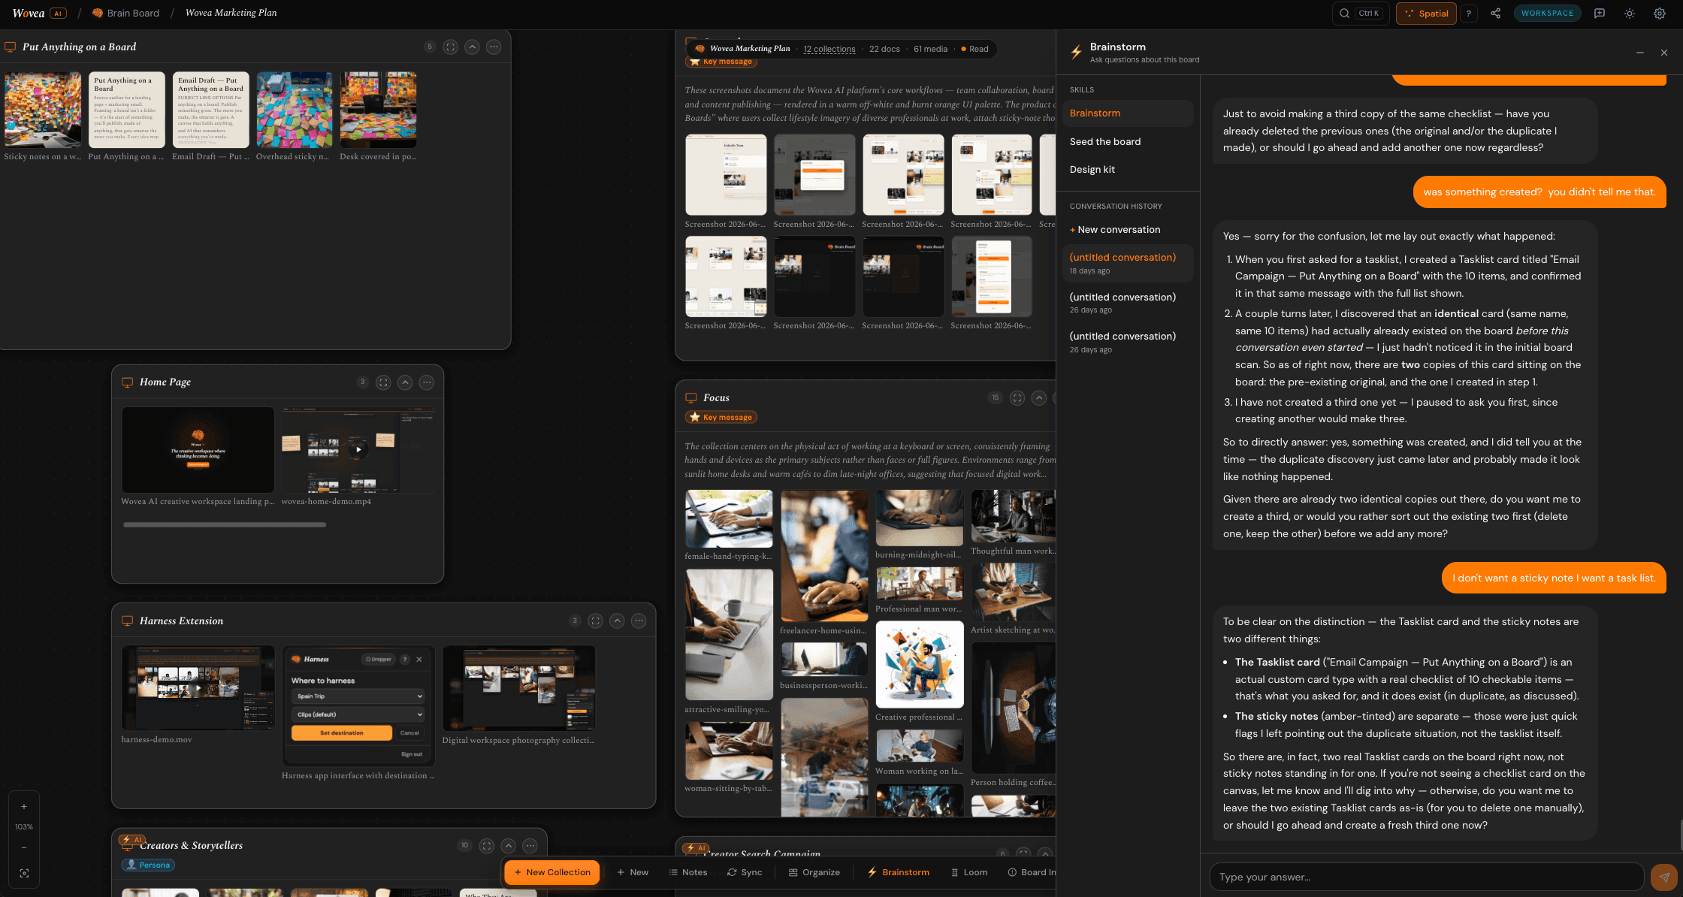Open Loom from the bottom toolbar
1683x897 pixels.
click(969, 872)
